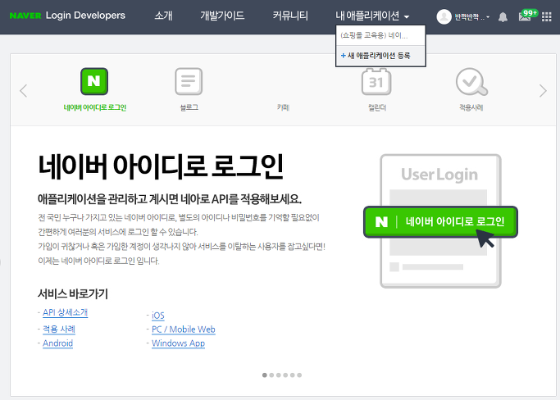Viewport: 560px width, 400px height.
Task: Select the 캘린더 calendar icon
Action: (x=376, y=81)
